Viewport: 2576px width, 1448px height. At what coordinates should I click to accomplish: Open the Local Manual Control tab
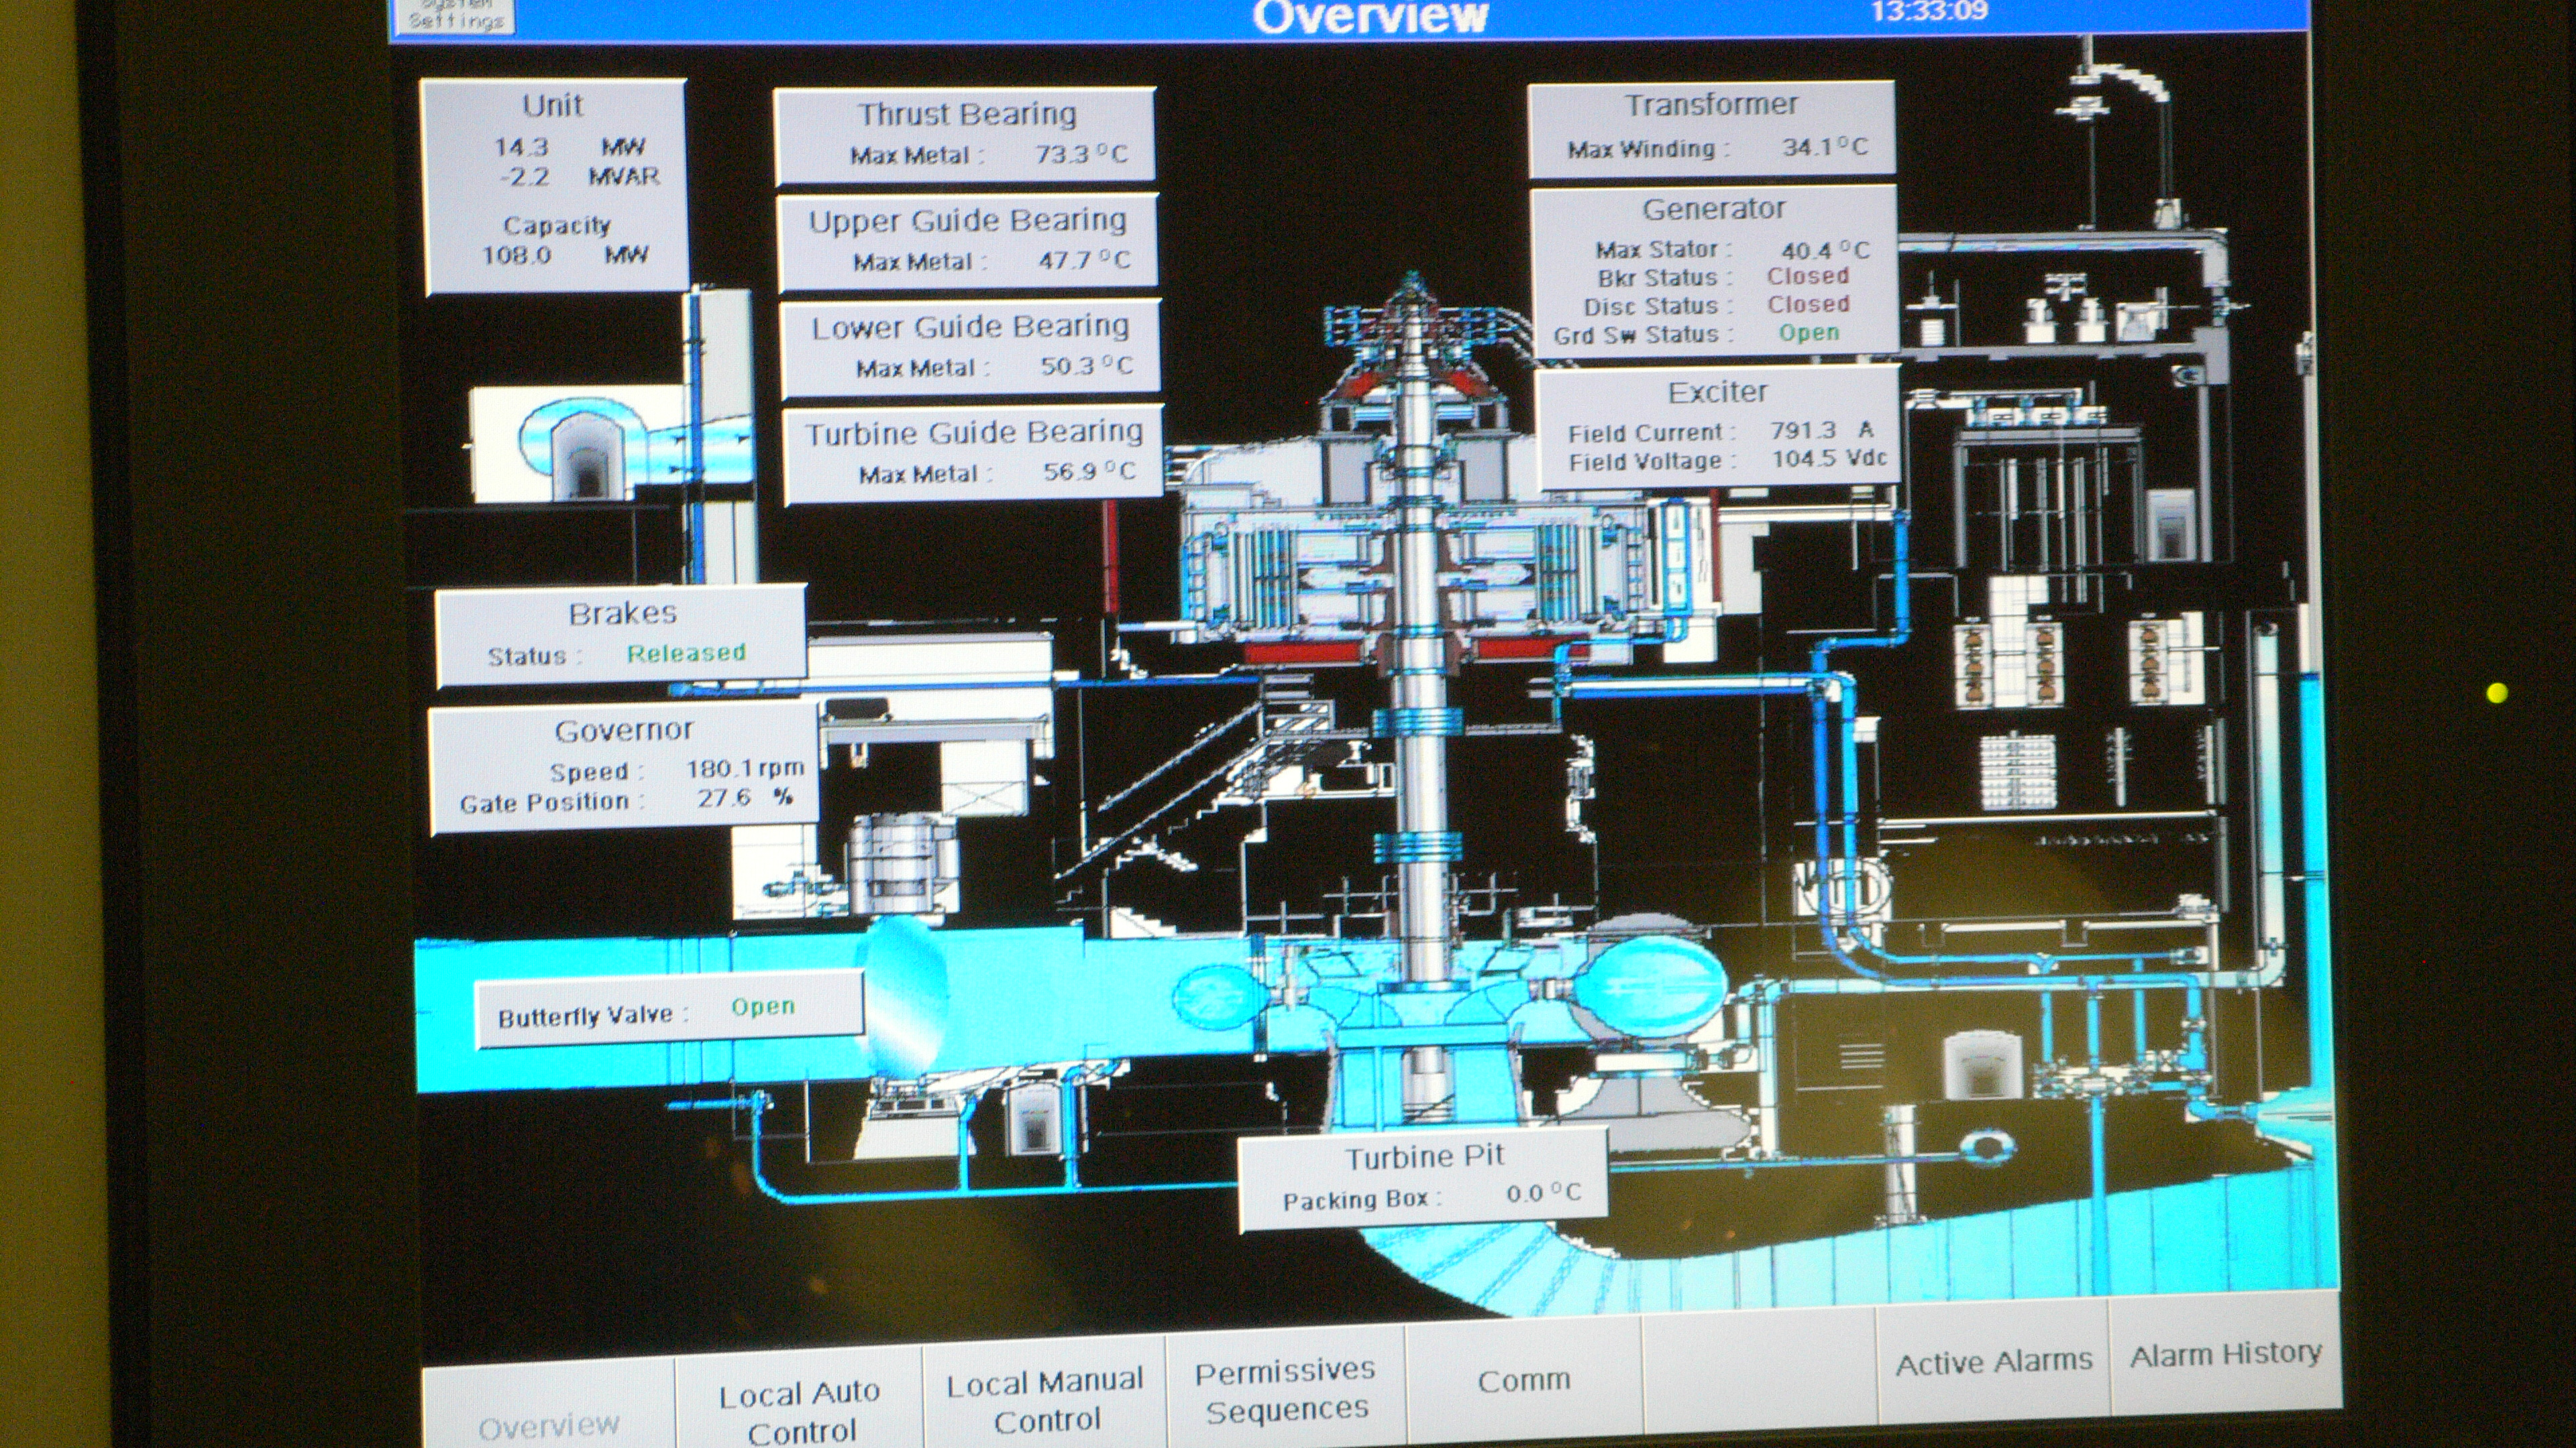point(1044,1400)
